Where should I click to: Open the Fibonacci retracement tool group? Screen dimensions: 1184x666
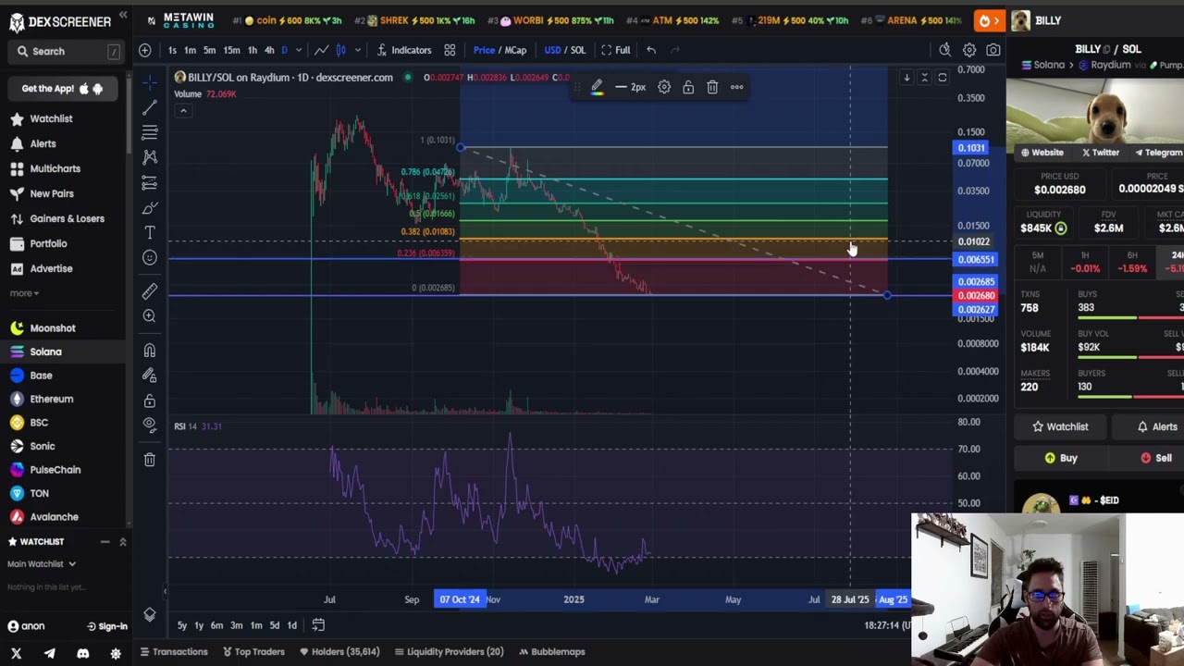click(x=150, y=133)
